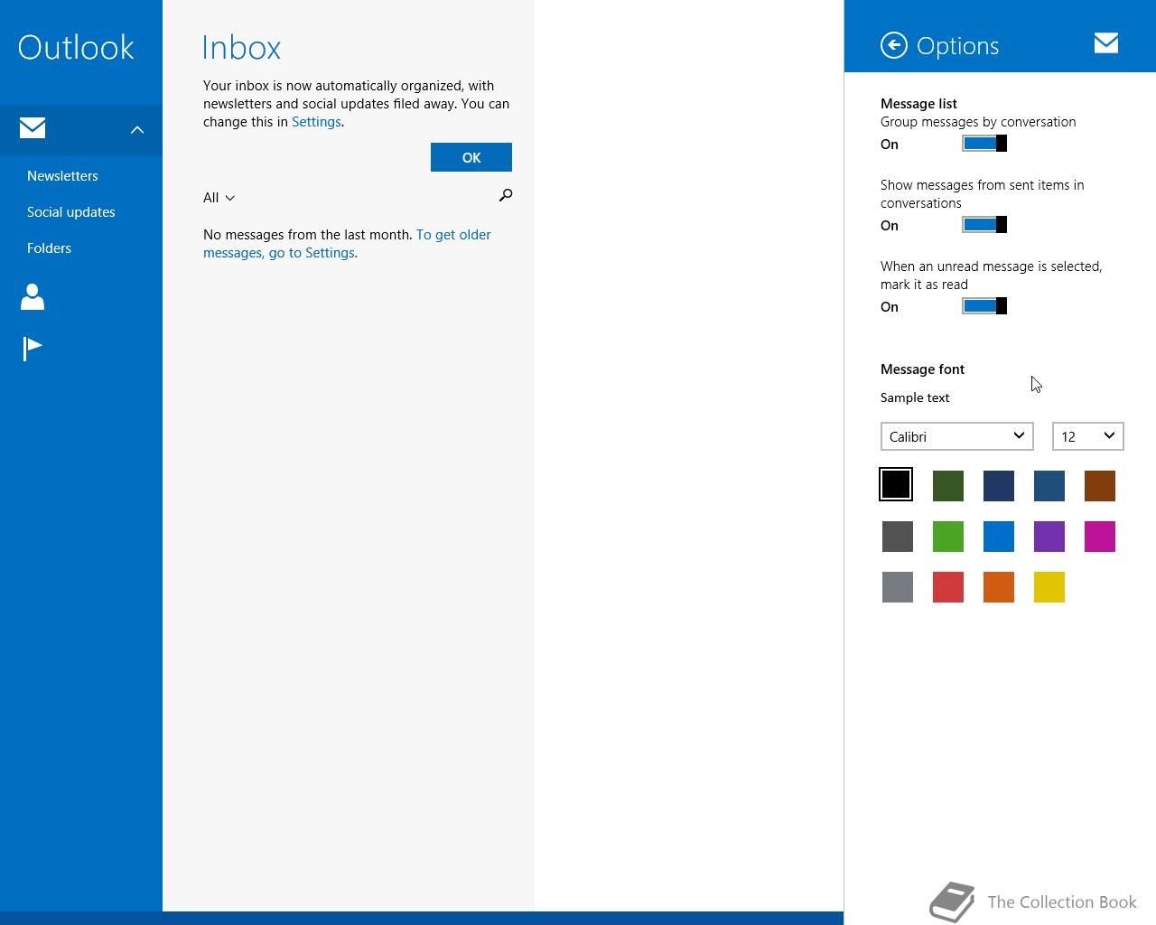Select the light gray color swatch
The height and width of the screenshot is (925, 1156).
pyautogui.click(x=898, y=587)
